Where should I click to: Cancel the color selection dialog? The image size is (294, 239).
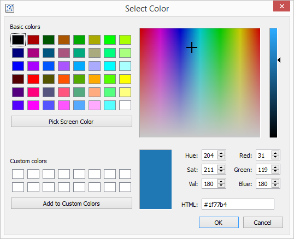(263, 223)
